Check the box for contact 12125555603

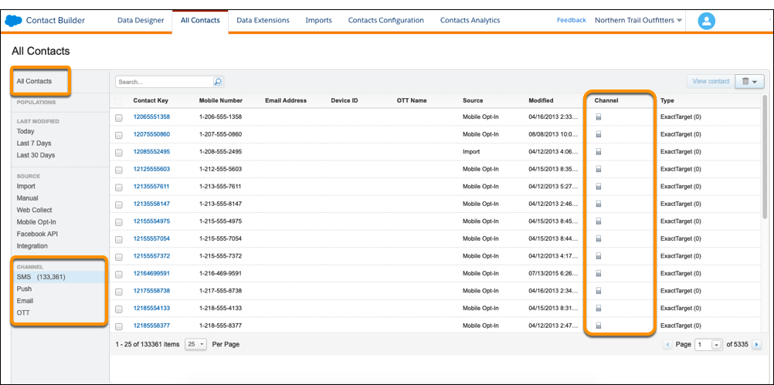pyautogui.click(x=118, y=170)
